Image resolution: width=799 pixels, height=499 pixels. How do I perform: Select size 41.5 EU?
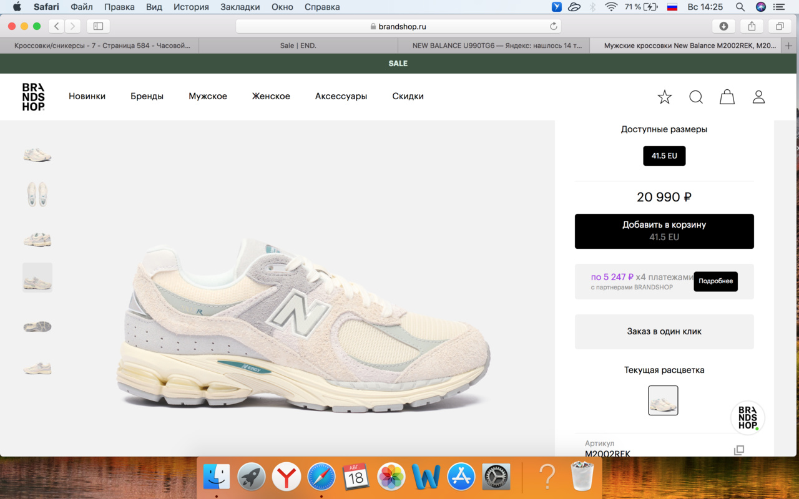pos(664,156)
